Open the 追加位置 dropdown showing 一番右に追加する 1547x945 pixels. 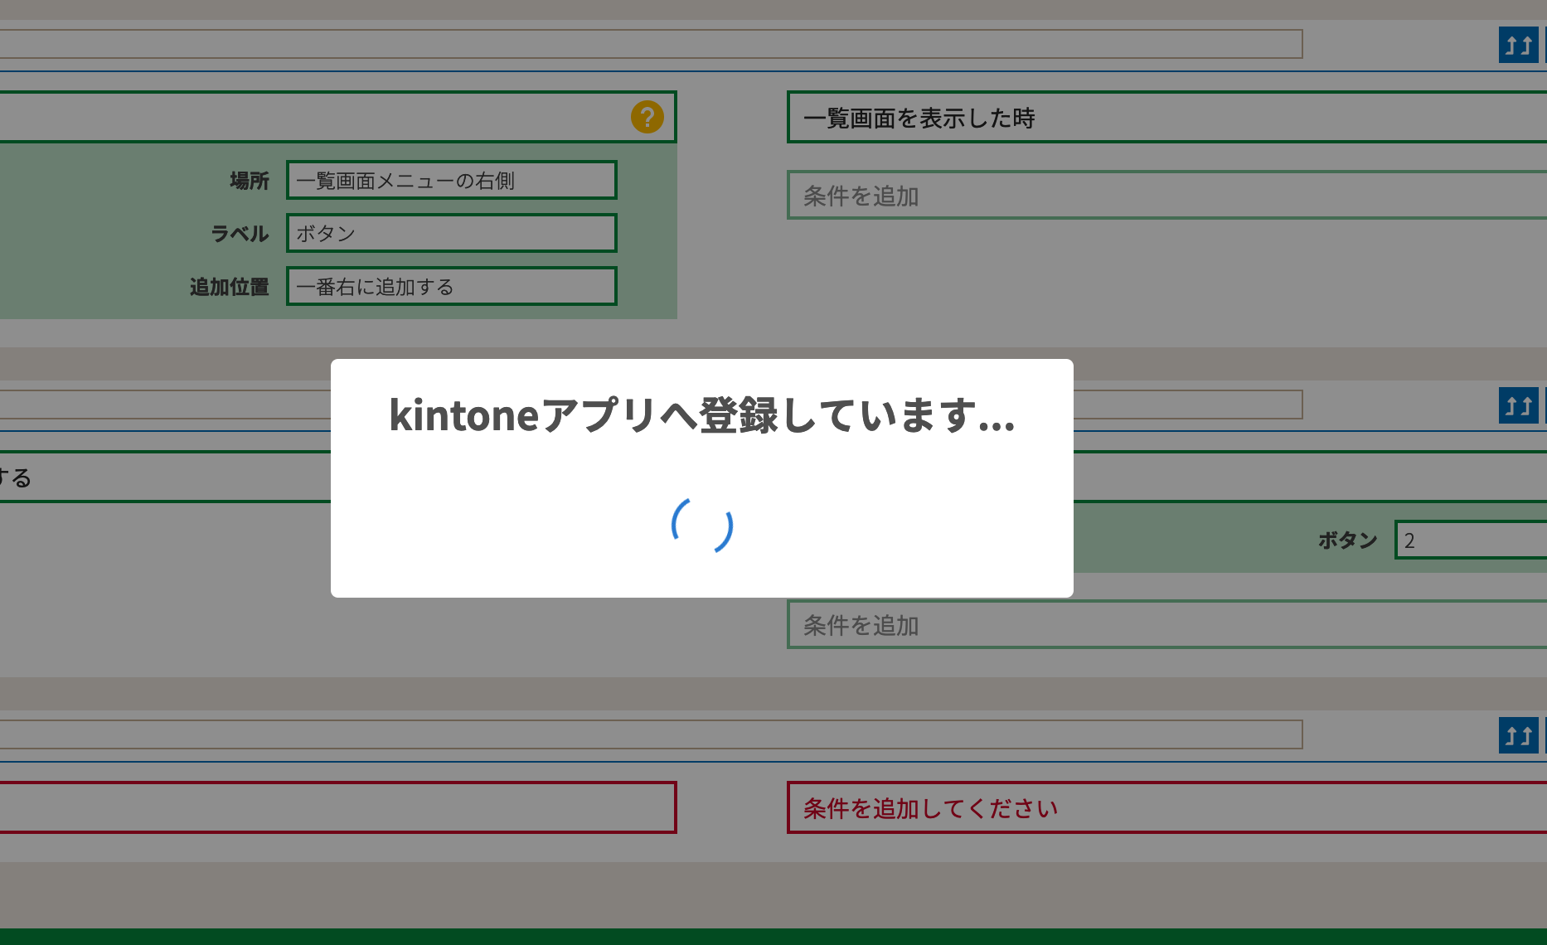pos(451,286)
